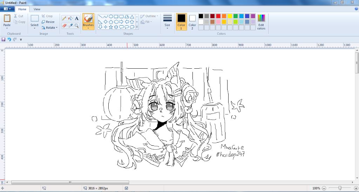Screen dimensions: 359x192
Task: Click the 100% zoom level text
Action: pos(316,188)
